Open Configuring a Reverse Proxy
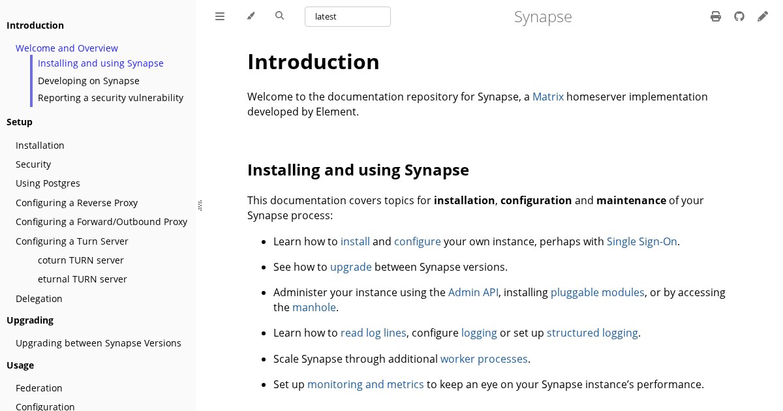Image resolution: width=783 pixels, height=411 pixels. coord(76,203)
